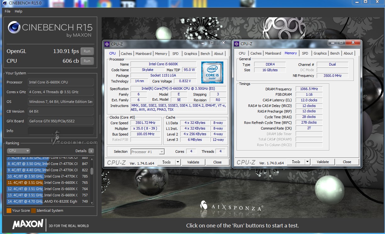Click the Cinebench title bar application icon
Screen dimensions: 385x234
click(4, 3)
